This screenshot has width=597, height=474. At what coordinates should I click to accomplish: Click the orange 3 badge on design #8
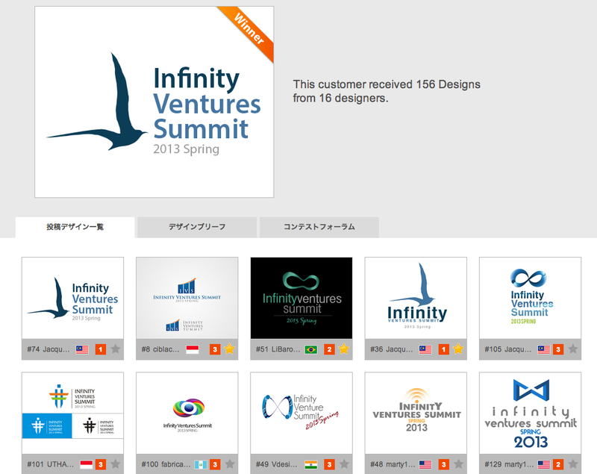pyautogui.click(x=215, y=349)
